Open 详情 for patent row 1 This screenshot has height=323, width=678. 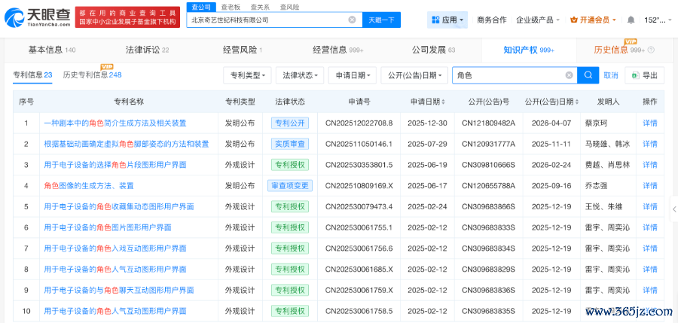tap(649, 123)
